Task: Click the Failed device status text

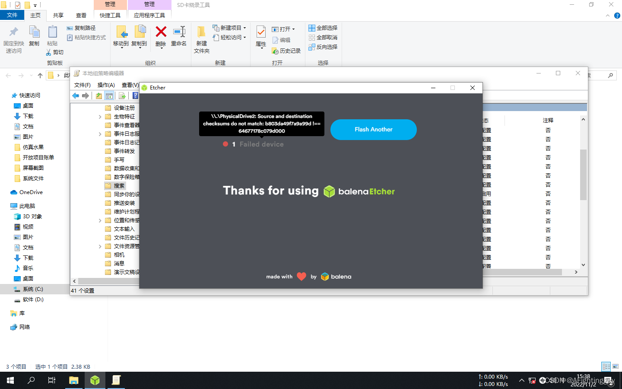Action: tap(261, 144)
